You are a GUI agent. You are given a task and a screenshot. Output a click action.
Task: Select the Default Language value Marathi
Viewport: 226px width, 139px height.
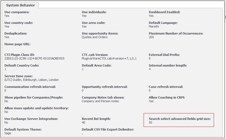coord(154,26)
